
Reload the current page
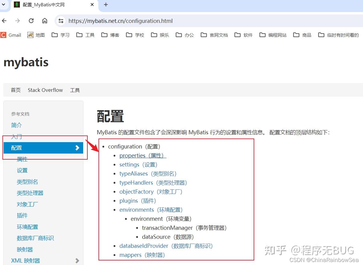[31, 21]
